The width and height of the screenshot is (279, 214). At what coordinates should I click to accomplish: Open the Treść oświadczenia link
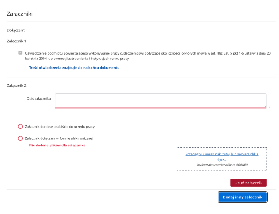point(74,68)
